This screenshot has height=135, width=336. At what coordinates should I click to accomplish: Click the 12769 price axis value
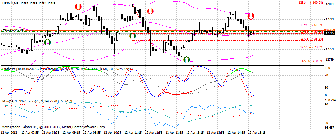coord(330,49)
